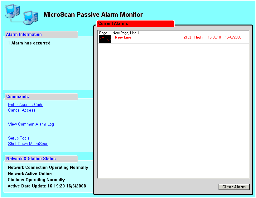Click the MicroScan Passive Alarm Monitor title
This screenshot has height=198, width=256.
(93, 15)
